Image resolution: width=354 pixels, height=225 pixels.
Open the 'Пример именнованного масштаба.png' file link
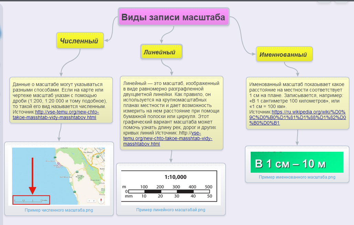pyautogui.click(x=297, y=177)
